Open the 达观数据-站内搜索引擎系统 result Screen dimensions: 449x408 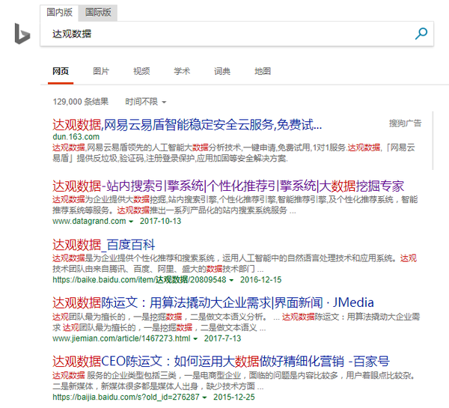(x=228, y=186)
